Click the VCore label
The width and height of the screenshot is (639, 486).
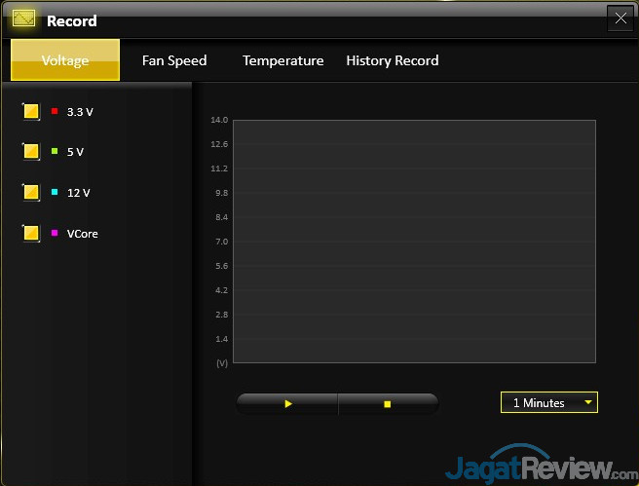pyautogui.click(x=83, y=234)
